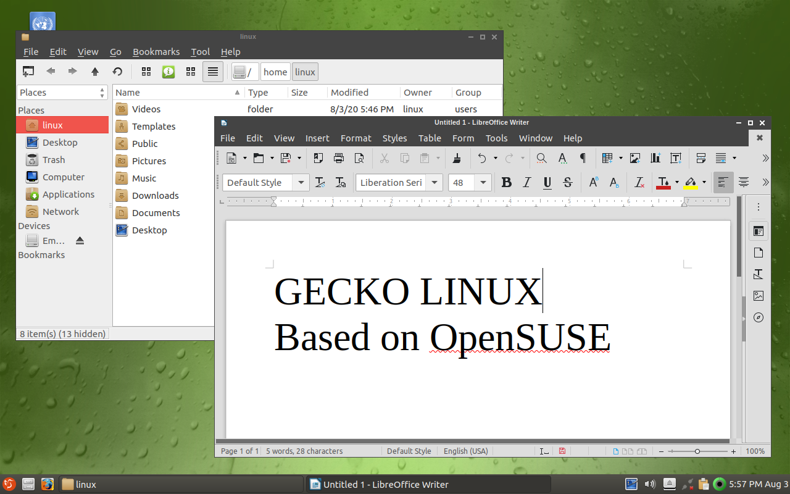The height and width of the screenshot is (494, 790).
Task: Open the Bookmarks menu in file manager
Action: pos(156,52)
